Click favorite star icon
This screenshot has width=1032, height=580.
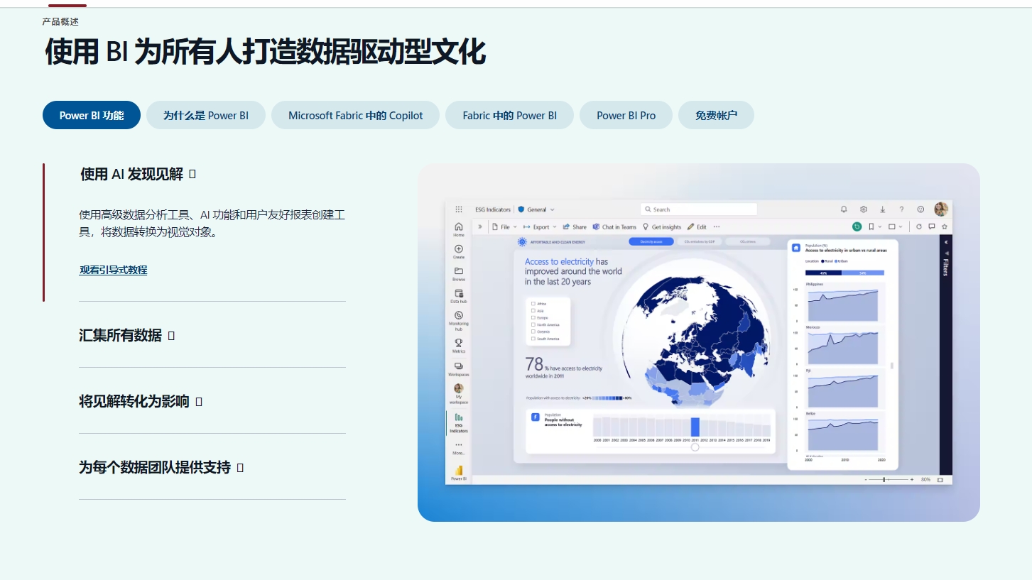click(945, 226)
